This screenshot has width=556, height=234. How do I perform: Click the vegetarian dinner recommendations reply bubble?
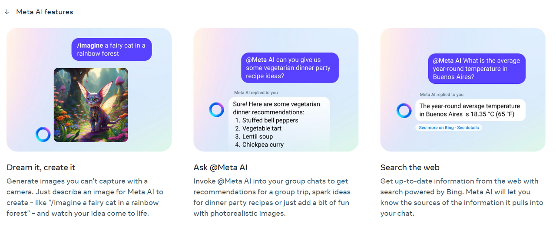coord(279,124)
